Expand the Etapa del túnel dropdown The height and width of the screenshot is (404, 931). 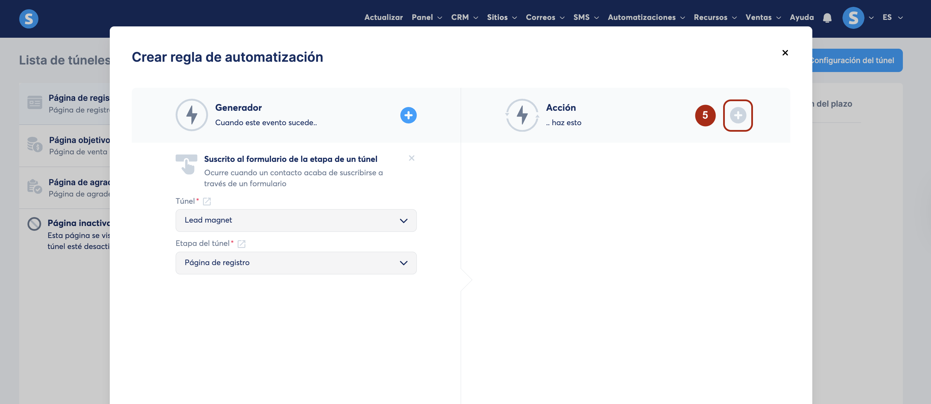pyautogui.click(x=296, y=263)
